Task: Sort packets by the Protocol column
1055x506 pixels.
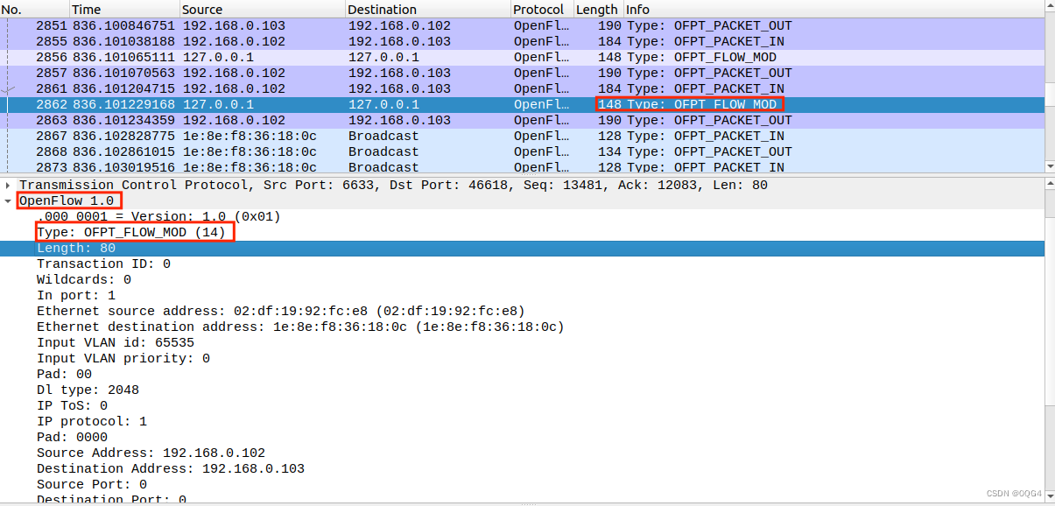Action: tap(538, 9)
